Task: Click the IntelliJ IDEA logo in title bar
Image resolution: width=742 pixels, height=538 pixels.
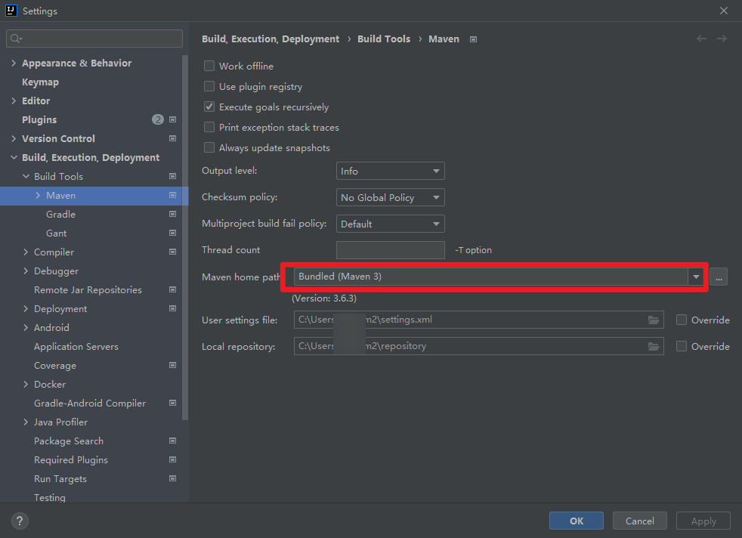Action: point(11,11)
